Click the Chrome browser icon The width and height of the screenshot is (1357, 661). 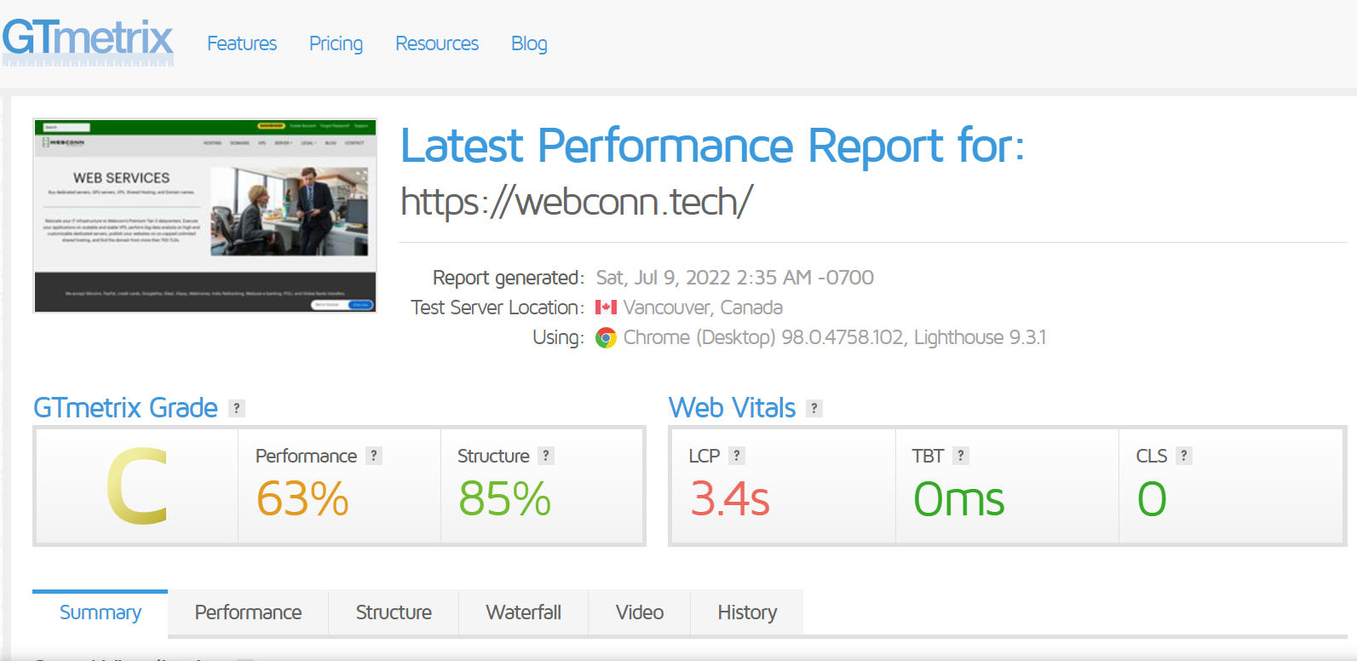click(606, 338)
